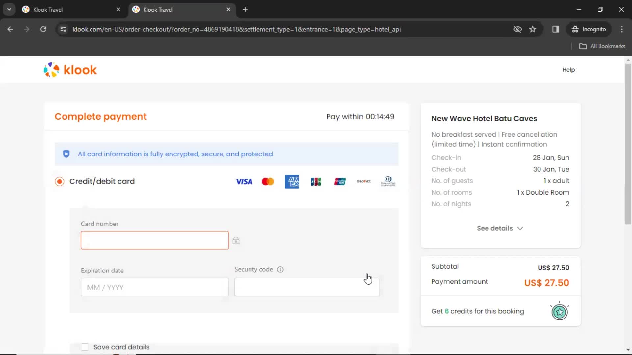
Task: Click the lock icon beside card number
Action: [x=236, y=240]
